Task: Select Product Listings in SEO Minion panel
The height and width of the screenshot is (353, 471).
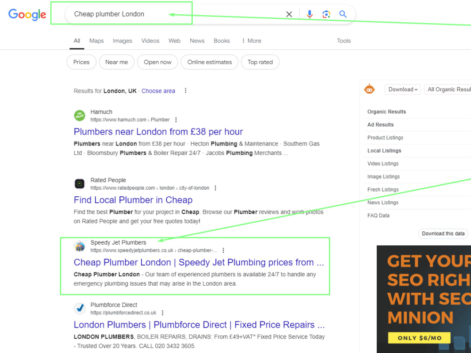Action: click(x=385, y=137)
